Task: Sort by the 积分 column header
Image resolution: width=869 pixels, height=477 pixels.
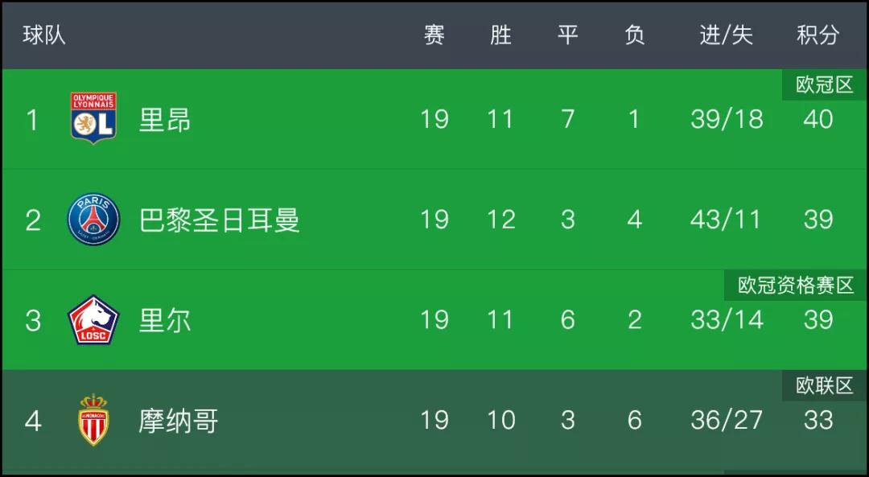Action: click(x=818, y=35)
